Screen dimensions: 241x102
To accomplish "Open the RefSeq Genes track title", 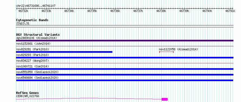I will click(x=28, y=93).
